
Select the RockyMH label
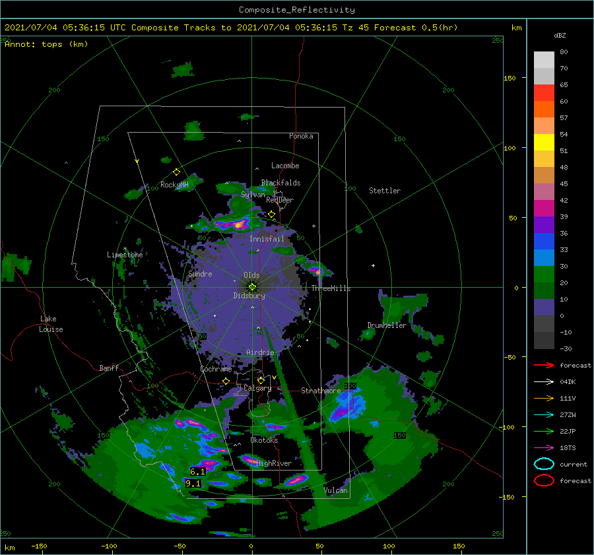coord(174,185)
